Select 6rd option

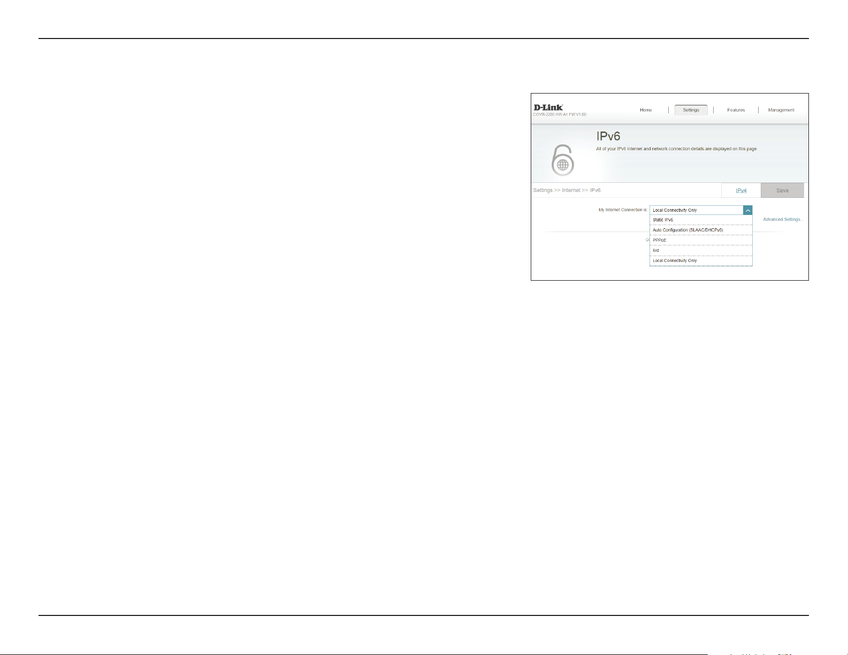pyautogui.click(x=701, y=250)
